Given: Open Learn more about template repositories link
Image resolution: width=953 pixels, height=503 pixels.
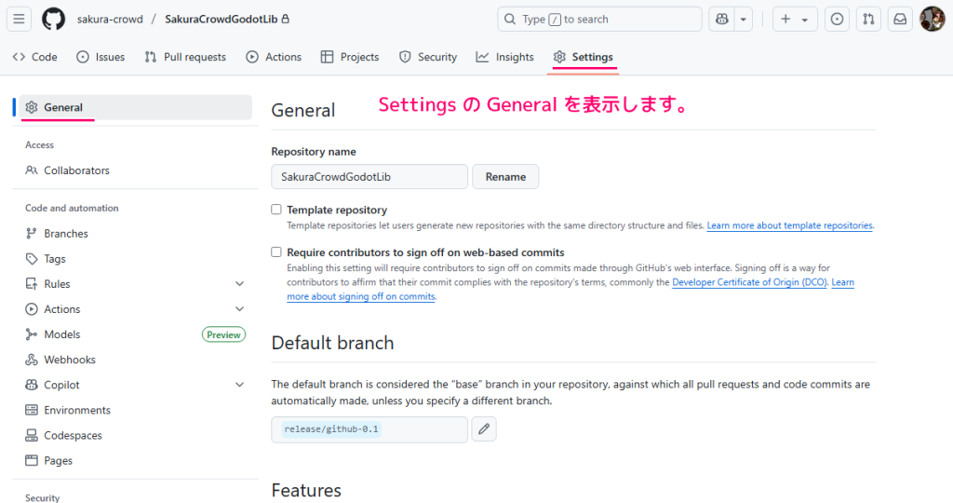Looking at the screenshot, I should (x=789, y=225).
